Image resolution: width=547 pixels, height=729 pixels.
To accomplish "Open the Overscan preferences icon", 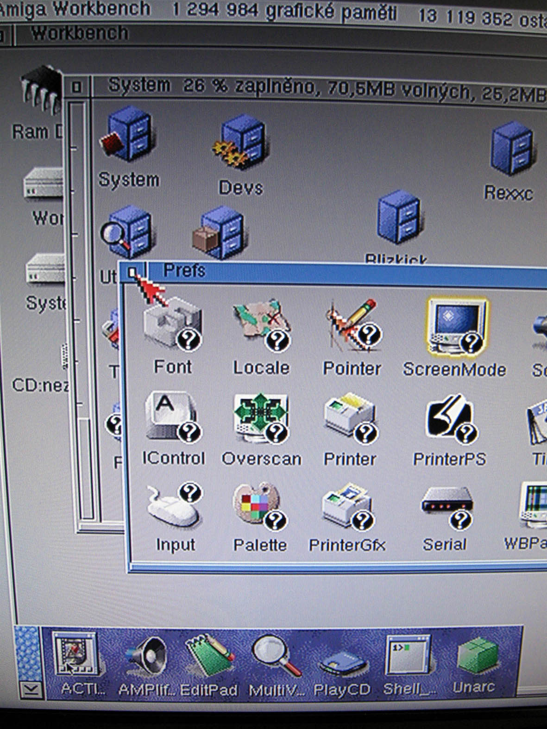I will click(261, 417).
